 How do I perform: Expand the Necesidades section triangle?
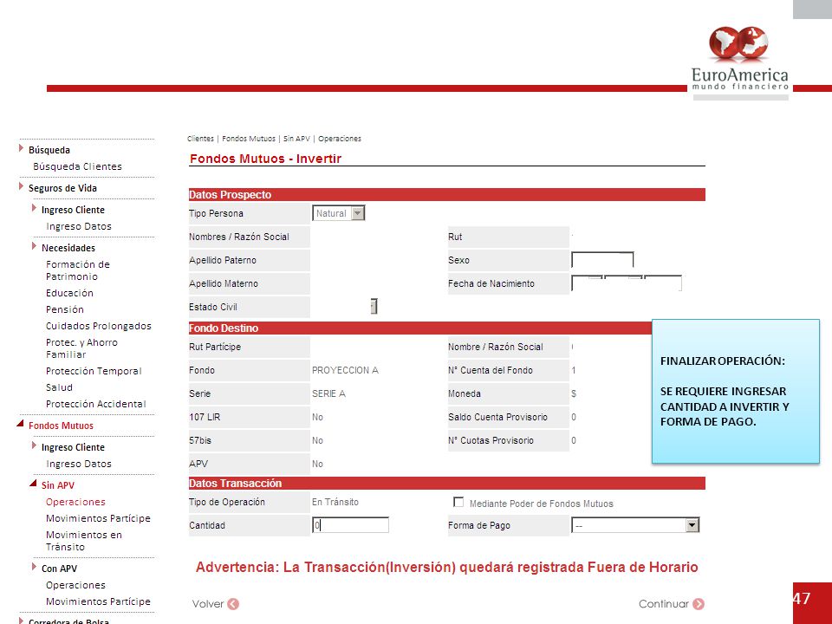pos(35,246)
